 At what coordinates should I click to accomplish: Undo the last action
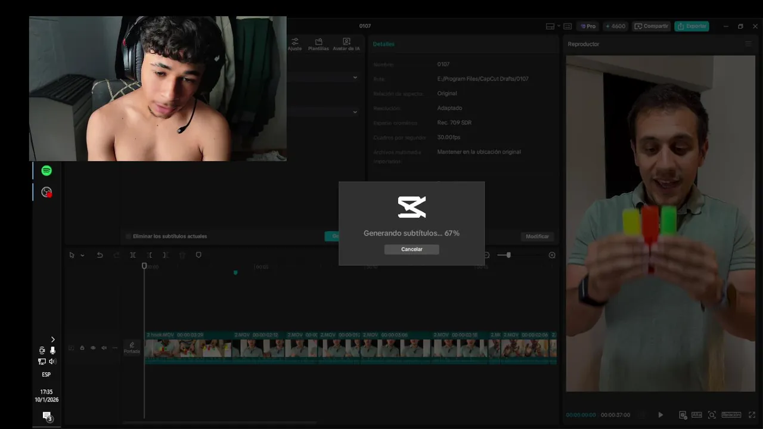click(x=100, y=255)
